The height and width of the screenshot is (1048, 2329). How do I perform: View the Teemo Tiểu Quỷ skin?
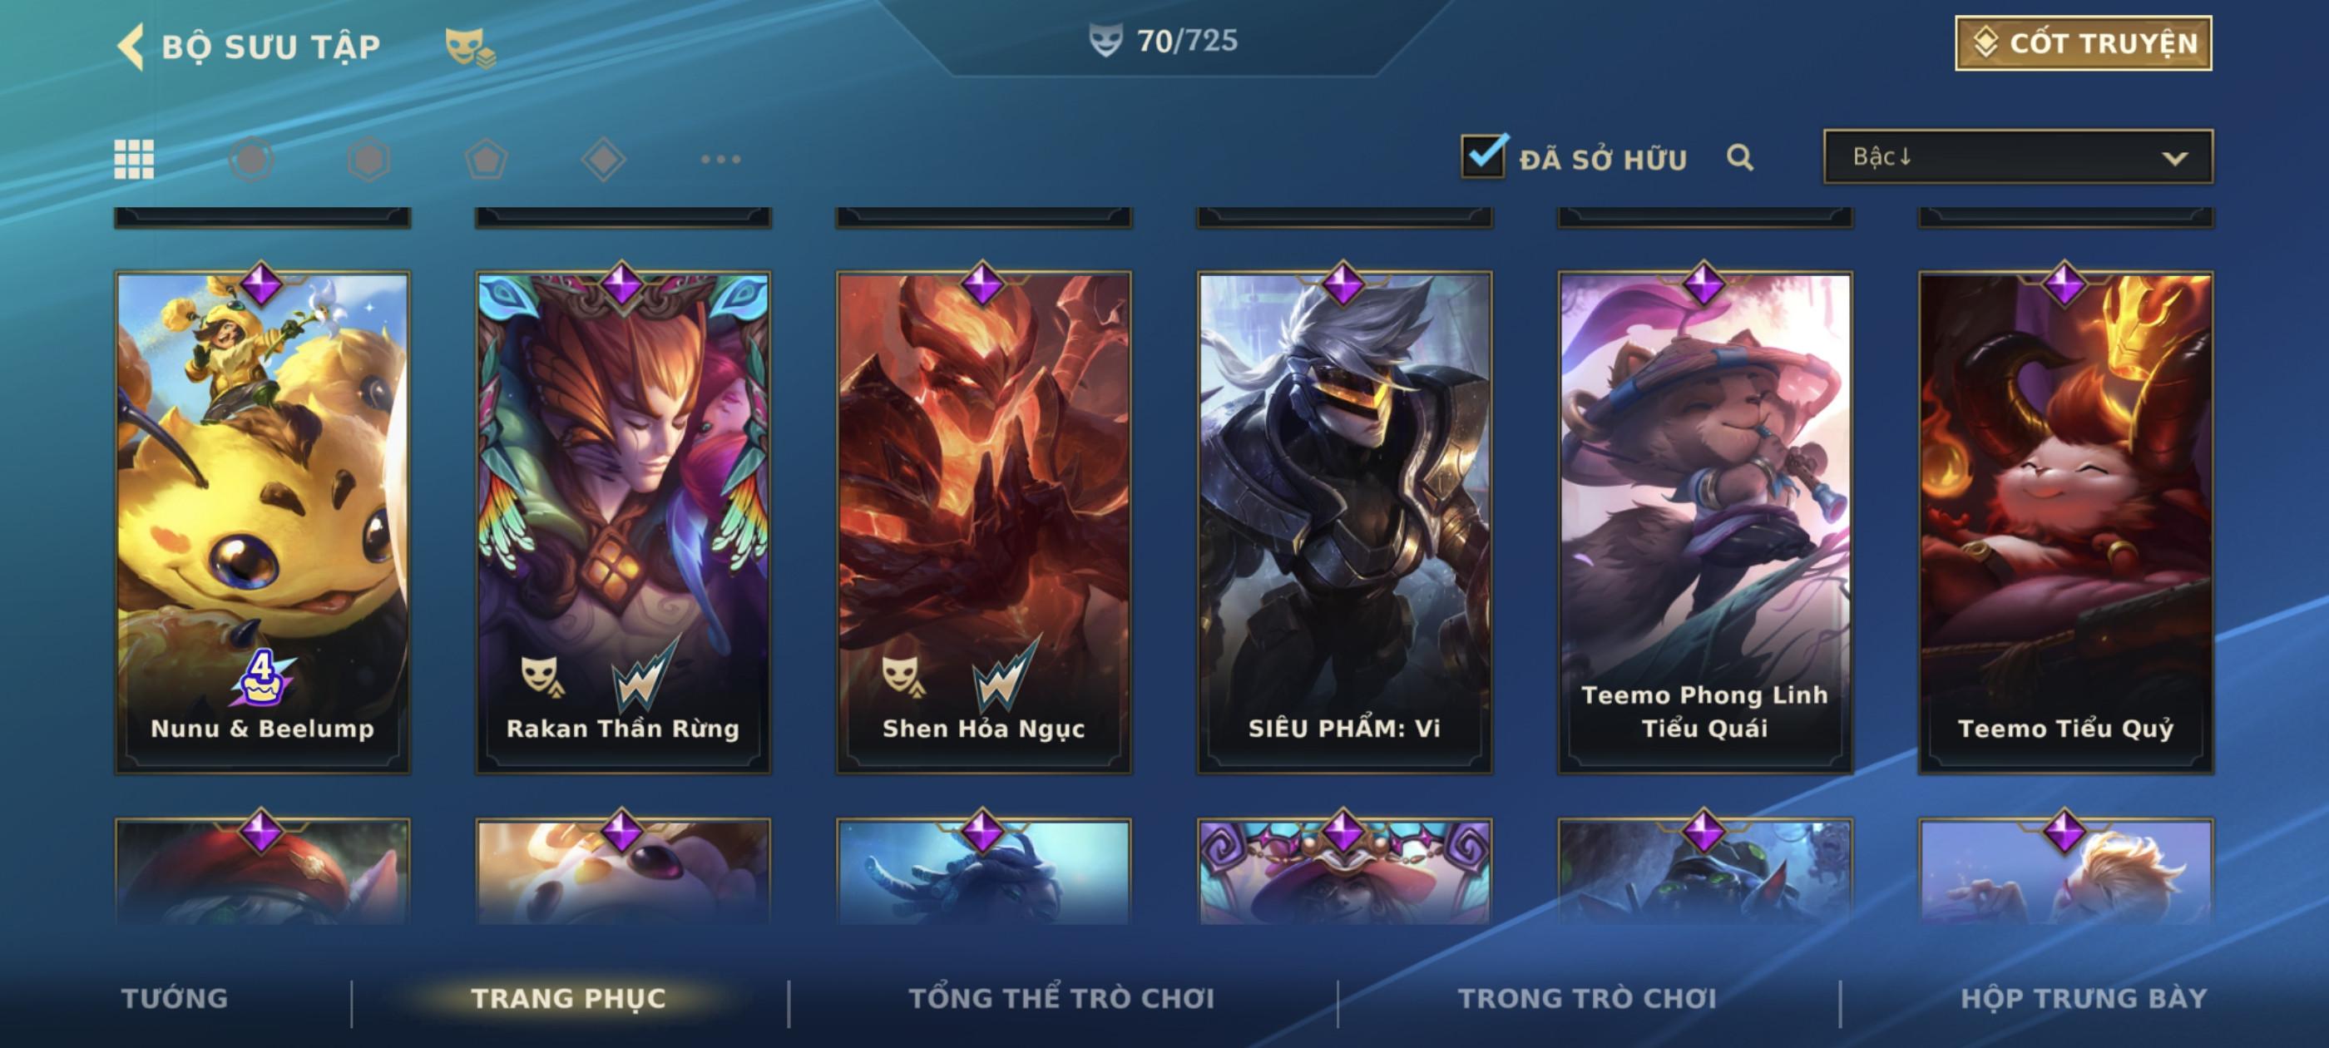click(2066, 522)
